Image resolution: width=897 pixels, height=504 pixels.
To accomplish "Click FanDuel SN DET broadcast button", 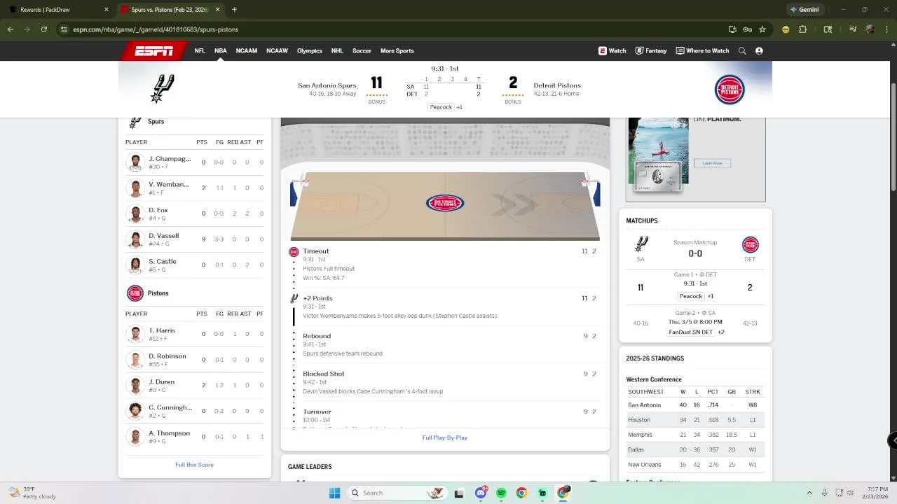I will tap(691, 332).
